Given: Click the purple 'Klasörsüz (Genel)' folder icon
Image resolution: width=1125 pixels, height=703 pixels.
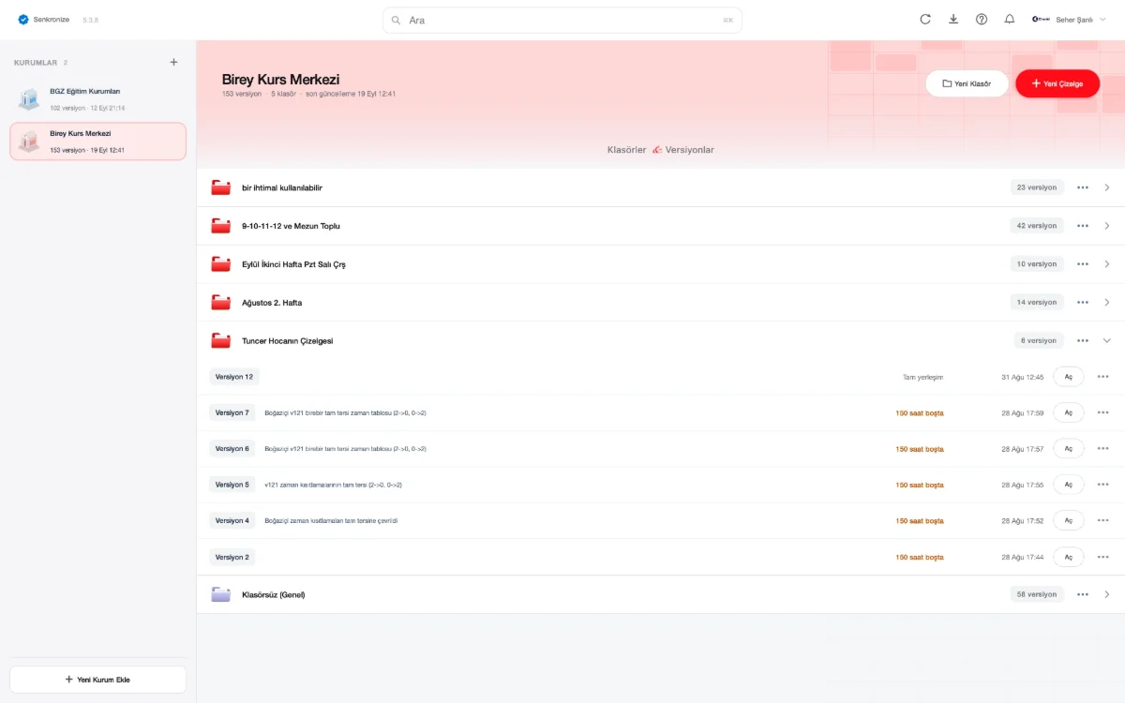Looking at the screenshot, I should (221, 594).
